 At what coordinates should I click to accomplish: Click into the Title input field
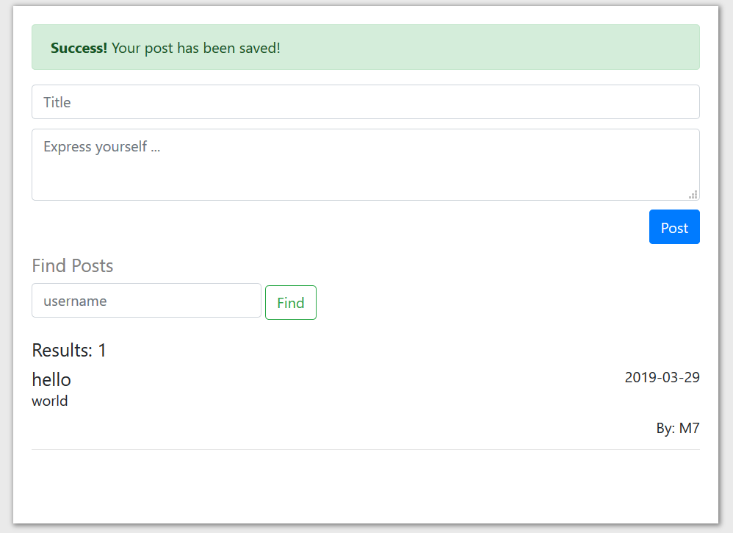click(x=365, y=102)
